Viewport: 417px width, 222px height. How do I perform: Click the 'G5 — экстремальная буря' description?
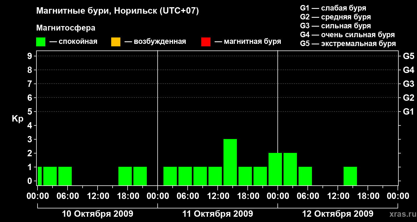pyautogui.click(x=348, y=44)
